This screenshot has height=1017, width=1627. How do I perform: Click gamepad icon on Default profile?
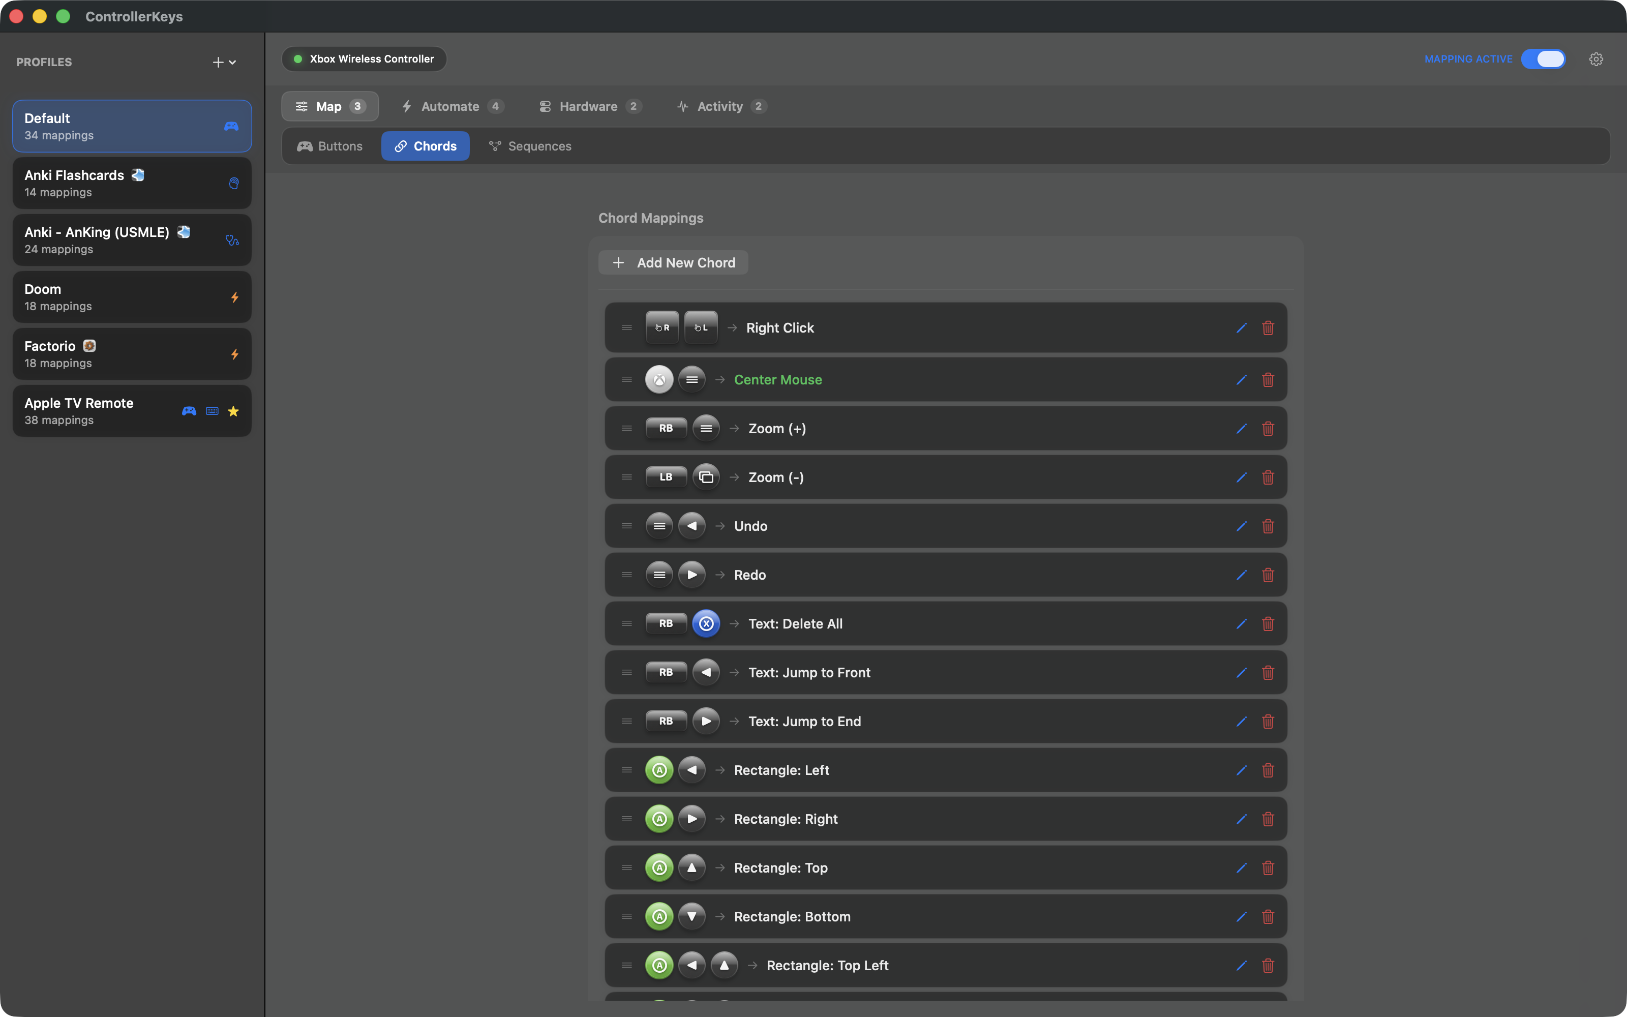click(x=231, y=126)
